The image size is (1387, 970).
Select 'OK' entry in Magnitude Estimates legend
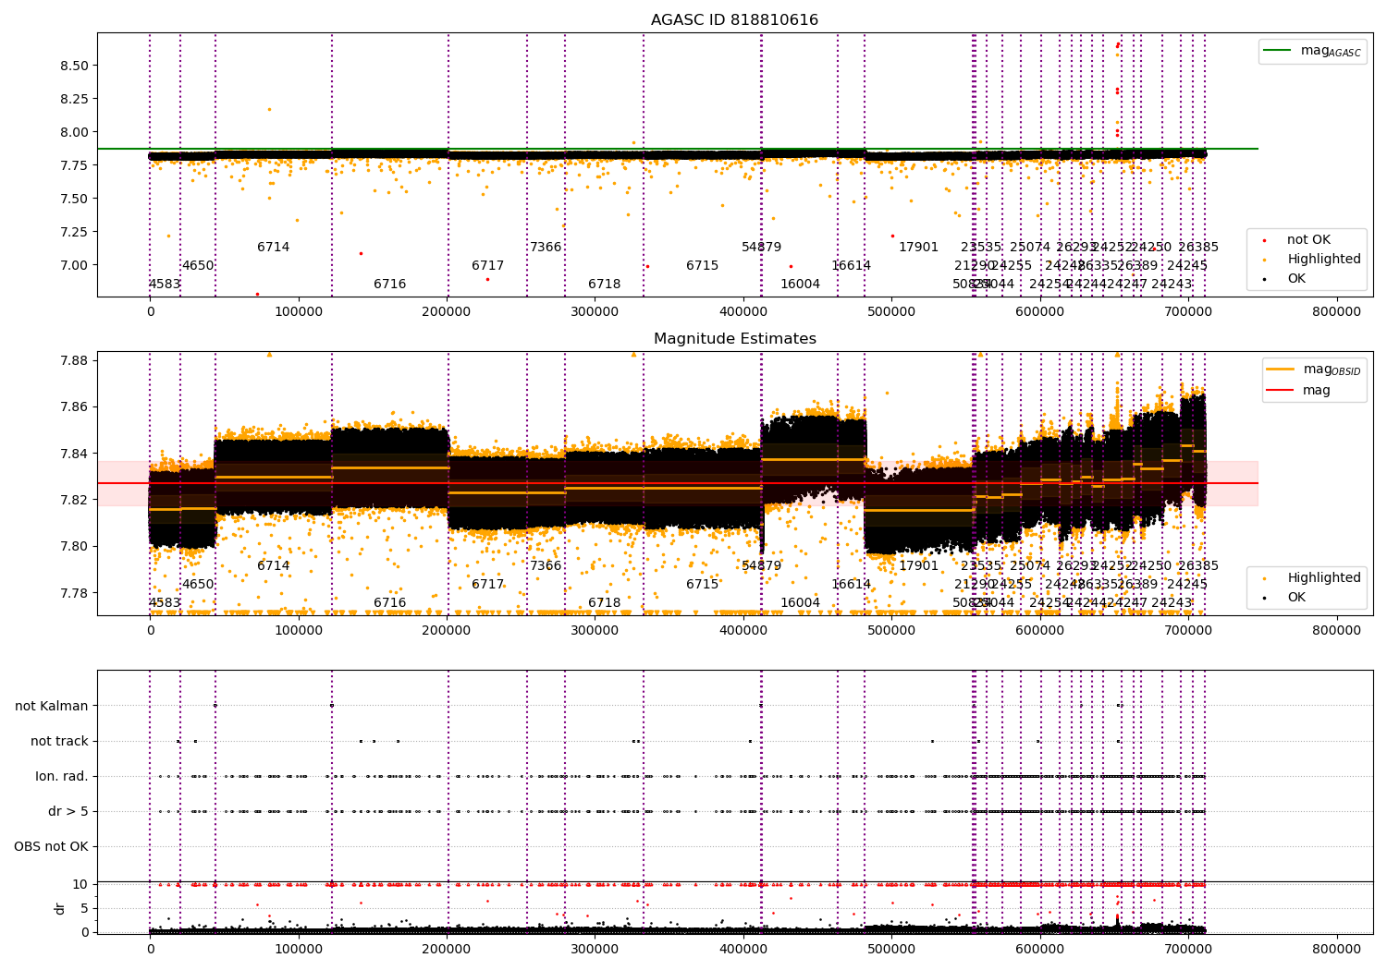pos(1296,597)
